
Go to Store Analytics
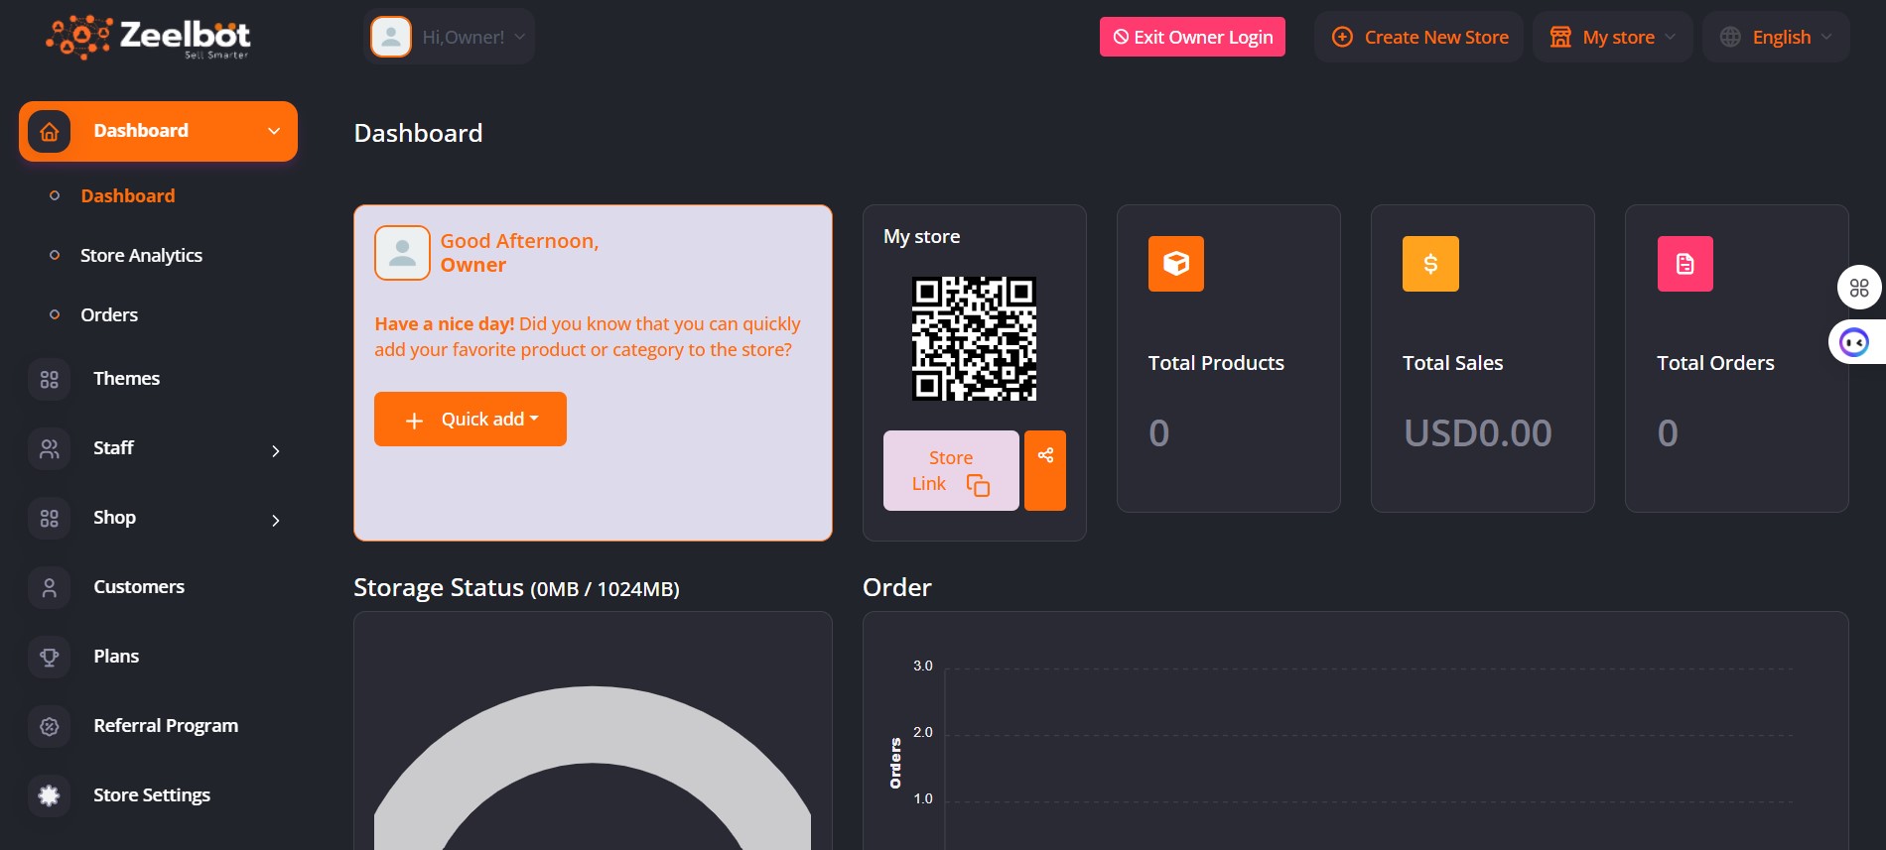pos(141,256)
